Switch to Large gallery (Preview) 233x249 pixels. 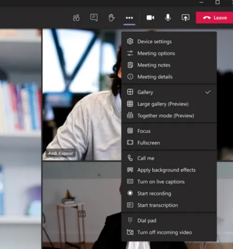(x=163, y=104)
